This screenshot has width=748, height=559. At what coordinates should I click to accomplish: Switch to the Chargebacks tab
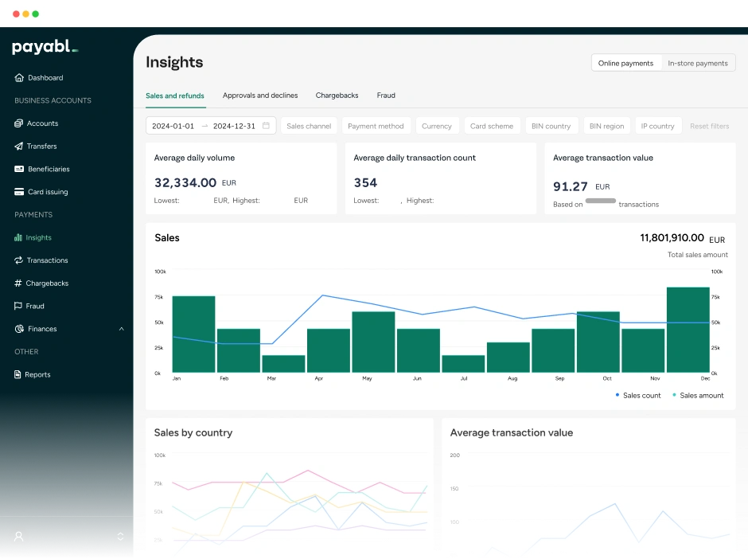pos(337,95)
